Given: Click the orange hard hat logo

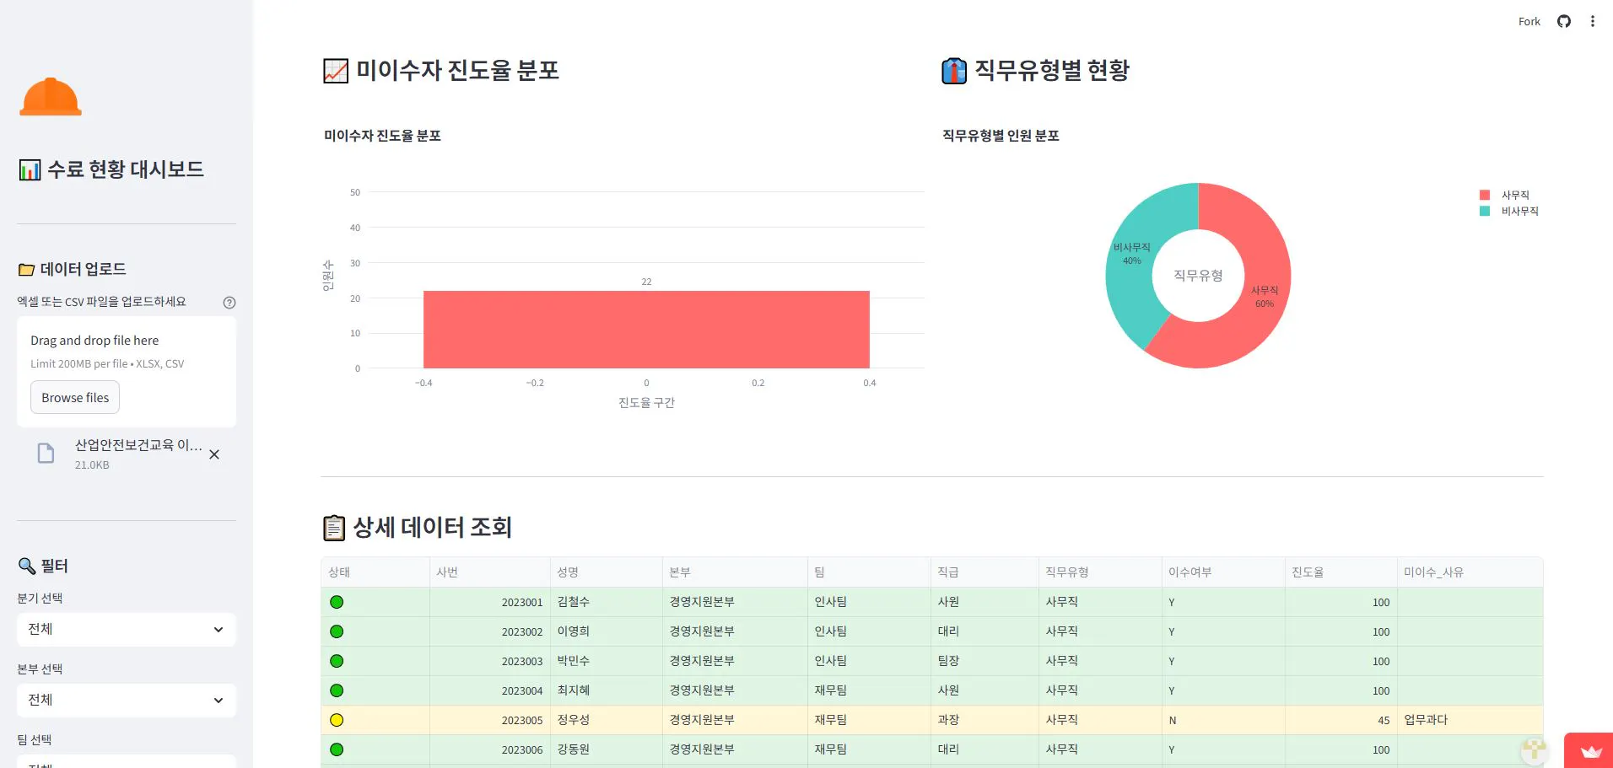Looking at the screenshot, I should 51,96.
